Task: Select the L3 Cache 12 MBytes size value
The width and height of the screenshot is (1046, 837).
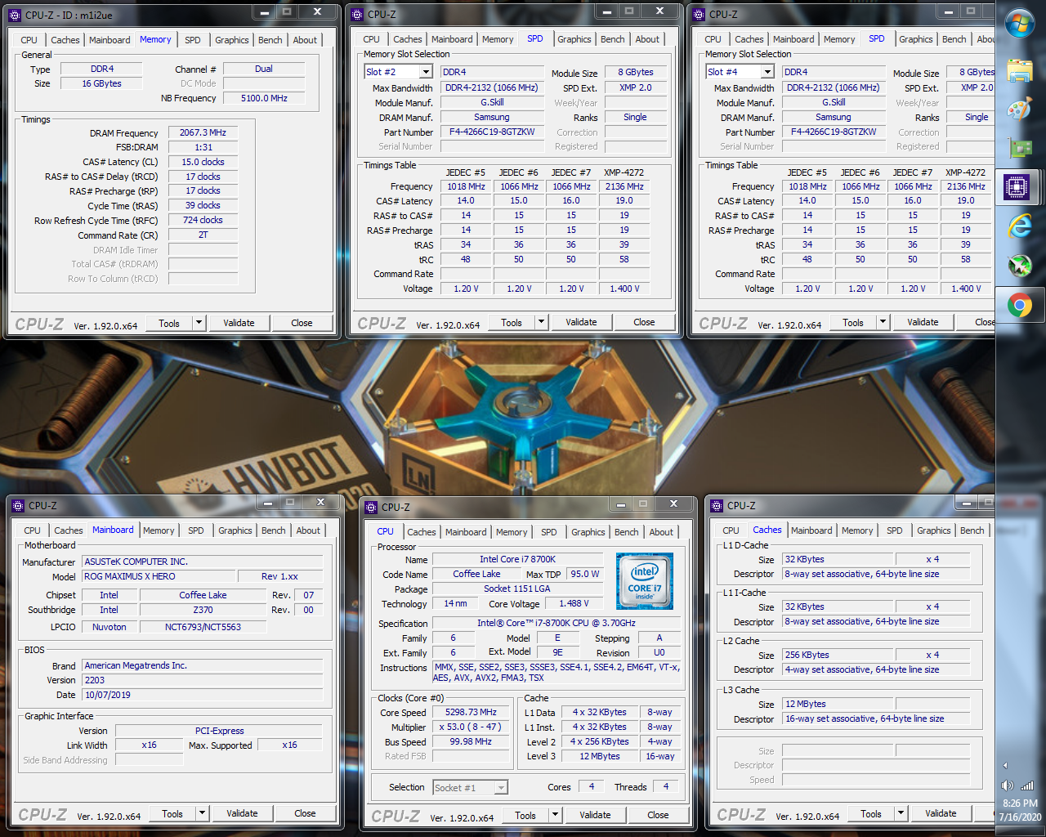Action: point(836,704)
